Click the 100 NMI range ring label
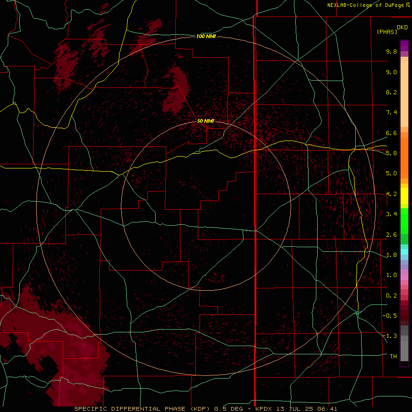The width and height of the screenshot is (412, 412). [206, 36]
